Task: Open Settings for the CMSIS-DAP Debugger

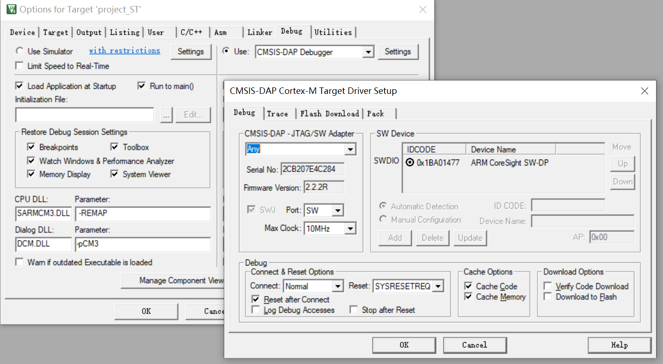Action: [398, 52]
